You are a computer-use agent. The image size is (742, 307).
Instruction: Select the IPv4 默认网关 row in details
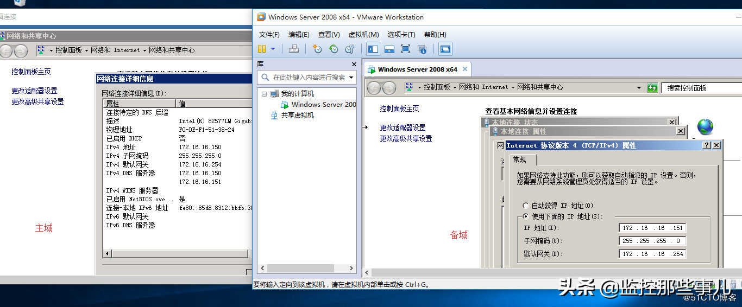click(178, 164)
